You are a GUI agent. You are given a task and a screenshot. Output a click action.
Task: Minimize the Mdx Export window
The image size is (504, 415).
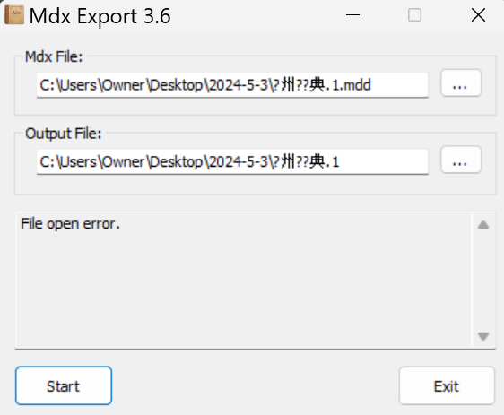[x=352, y=14]
